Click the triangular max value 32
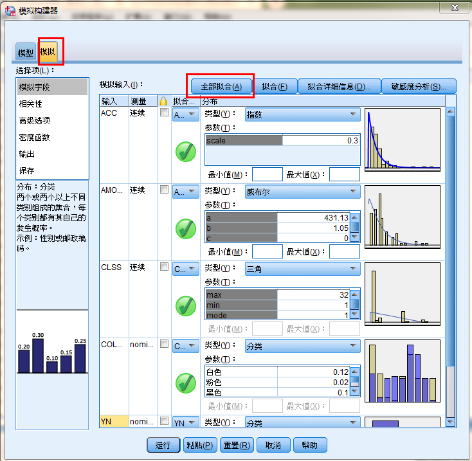 pos(313,294)
